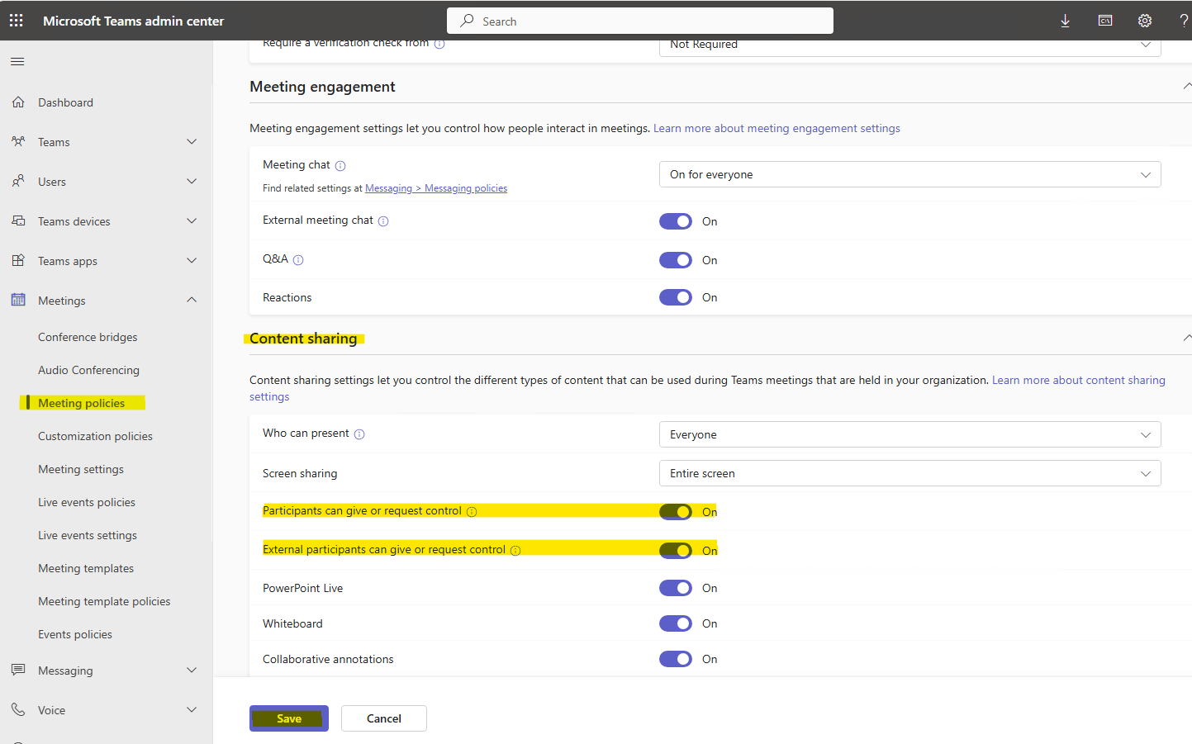Save the meeting policy changes

click(x=289, y=718)
